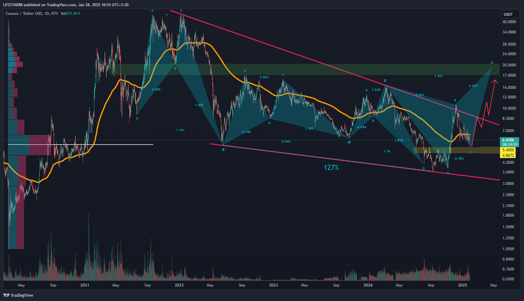This screenshot has height=301, width=524.
Task: Click the 127% text annotation
Action: click(331, 167)
